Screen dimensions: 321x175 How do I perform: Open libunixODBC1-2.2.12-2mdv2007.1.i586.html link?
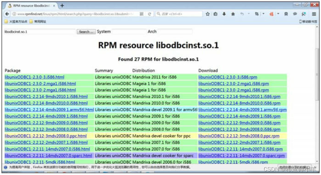46,142
